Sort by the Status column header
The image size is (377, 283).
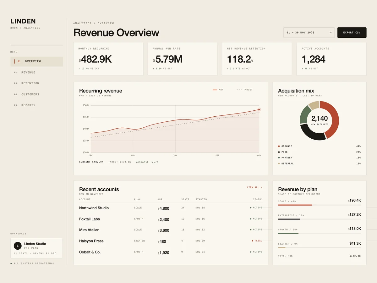pyautogui.click(x=258, y=199)
